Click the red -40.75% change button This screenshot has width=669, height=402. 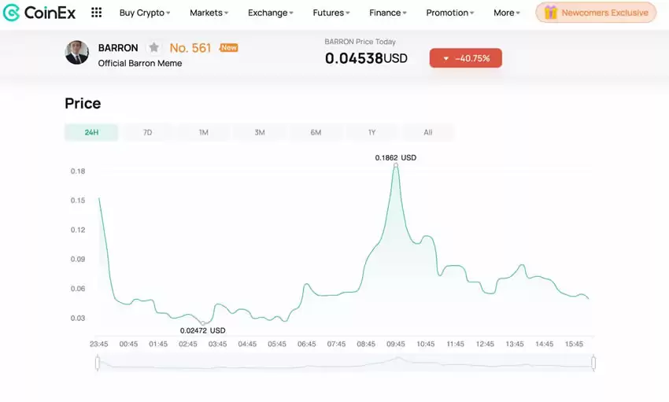(465, 58)
